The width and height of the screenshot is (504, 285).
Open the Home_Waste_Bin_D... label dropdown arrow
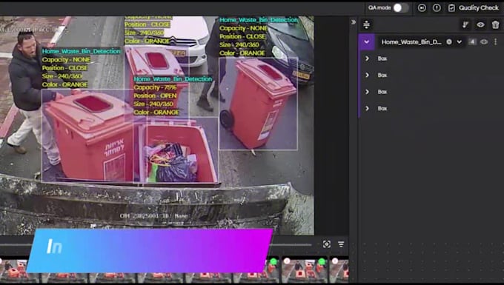click(459, 41)
